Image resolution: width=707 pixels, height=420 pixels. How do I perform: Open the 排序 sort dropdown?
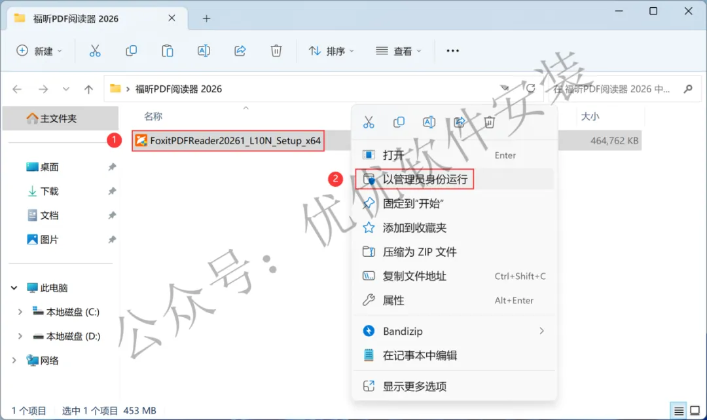pyautogui.click(x=331, y=51)
